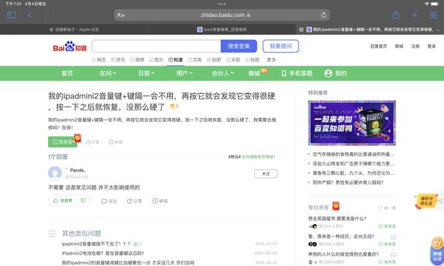Click the answerer Panda's avatar

coord(55,173)
